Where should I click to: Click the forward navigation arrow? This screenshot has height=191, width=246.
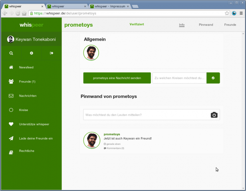tap(11, 13)
